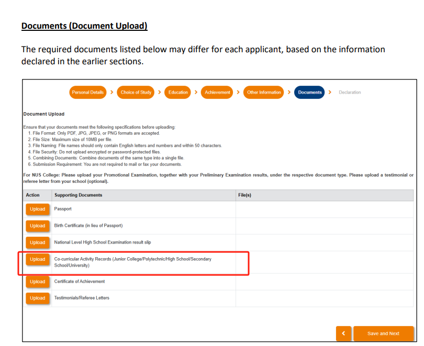
Task: Upload Co-curricular Activity Records
Action: [x=37, y=259]
